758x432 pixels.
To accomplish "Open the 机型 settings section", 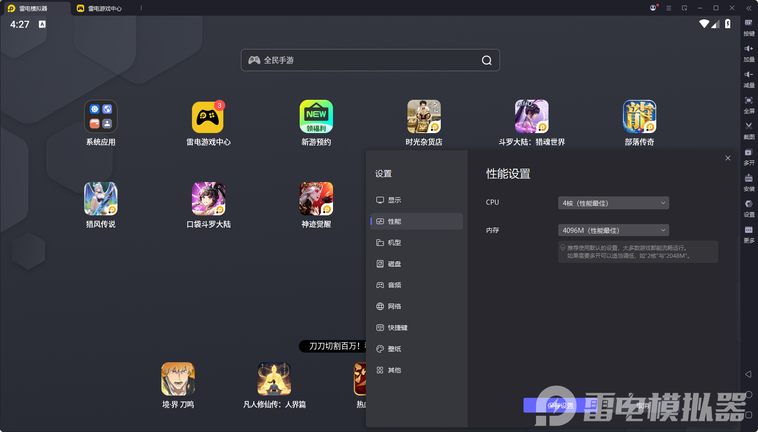I will click(x=417, y=243).
